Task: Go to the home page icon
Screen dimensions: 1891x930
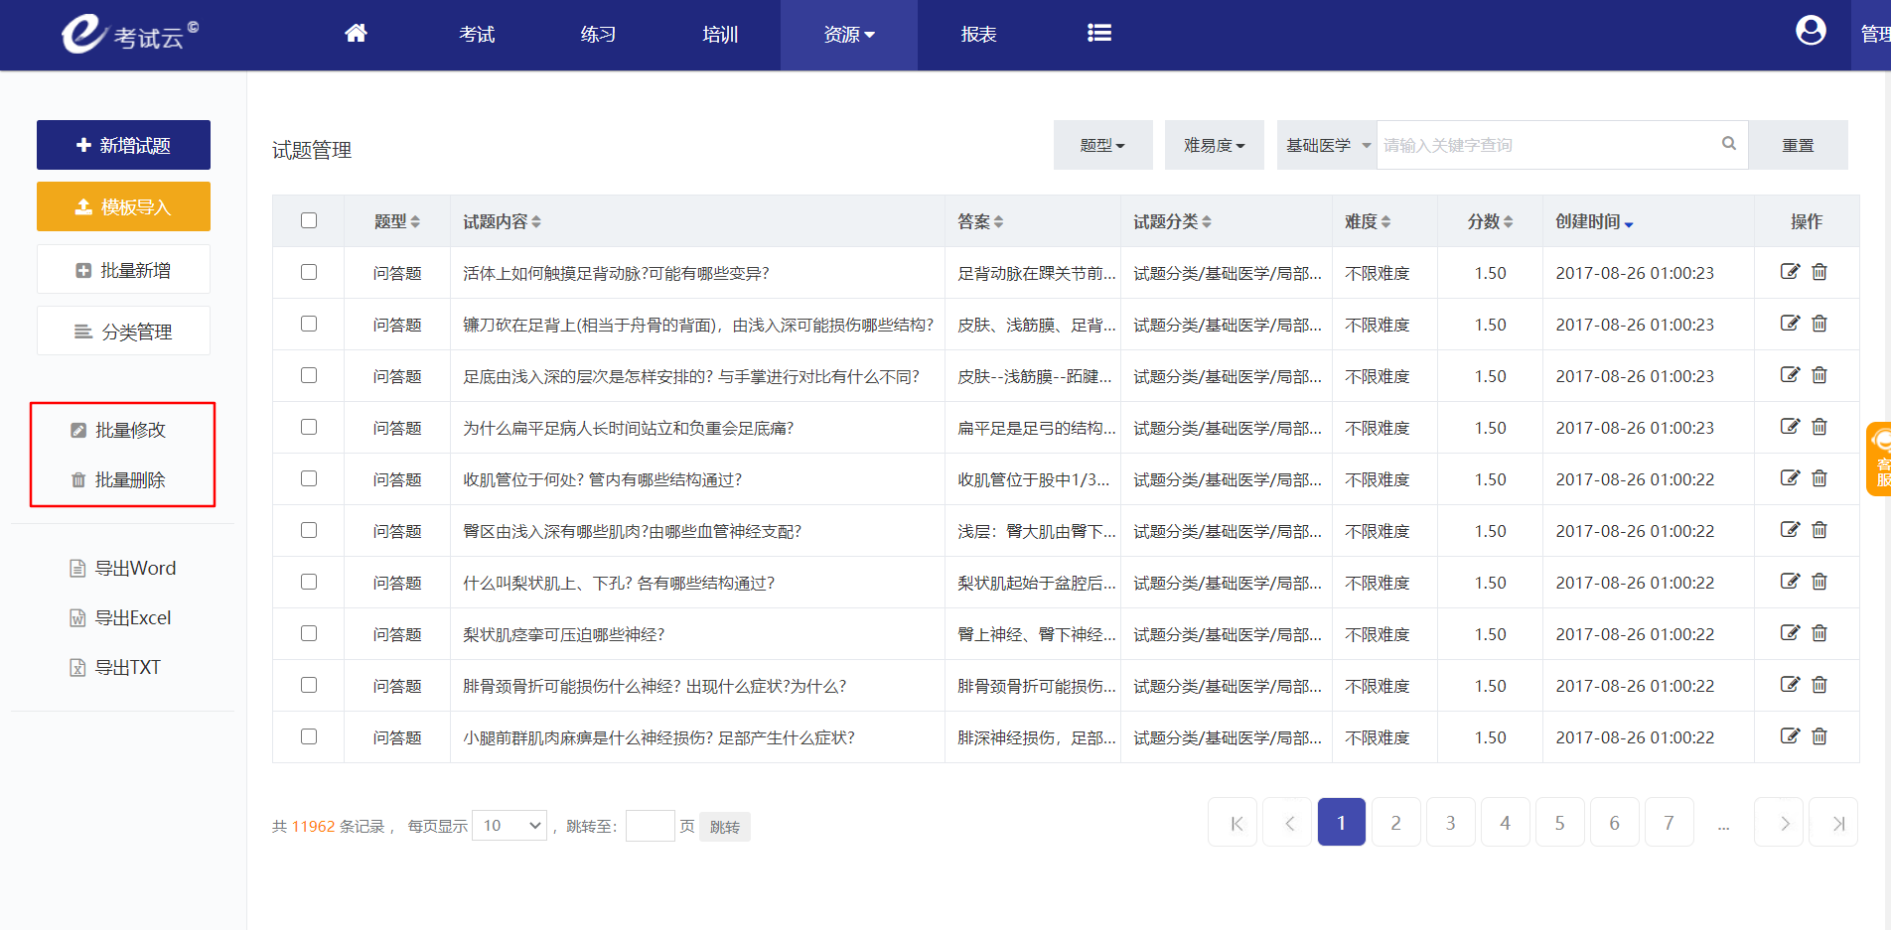Action: [x=356, y=34]
